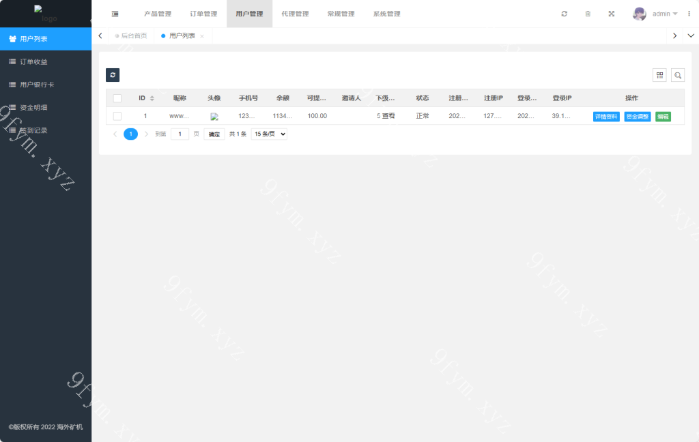699x442 pixels.
Task: Open 签到记录 in the sidebar
Action: tap(46, 130)
